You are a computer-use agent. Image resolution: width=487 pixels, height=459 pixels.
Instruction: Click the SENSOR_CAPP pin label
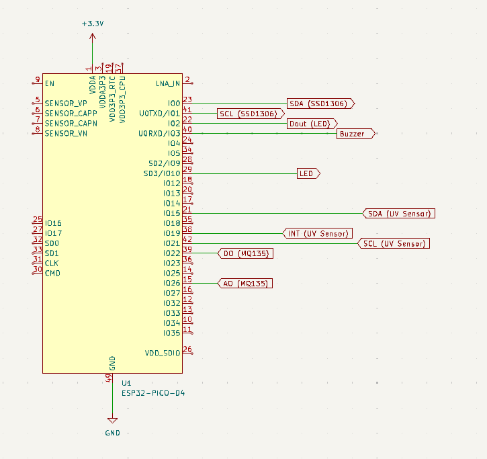[71, 114]
